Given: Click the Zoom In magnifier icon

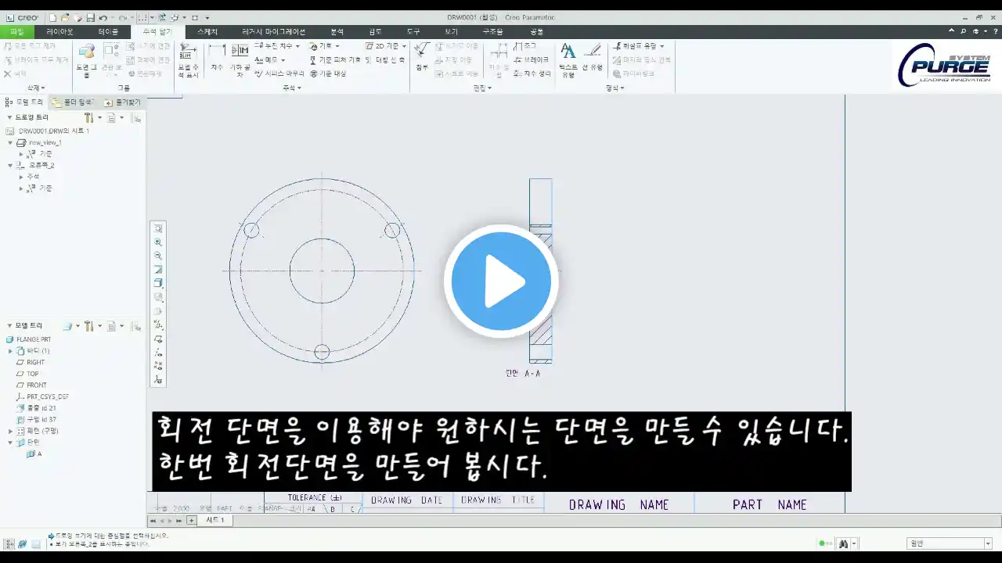Looking at the screenshot, I should tap(158, 242).
